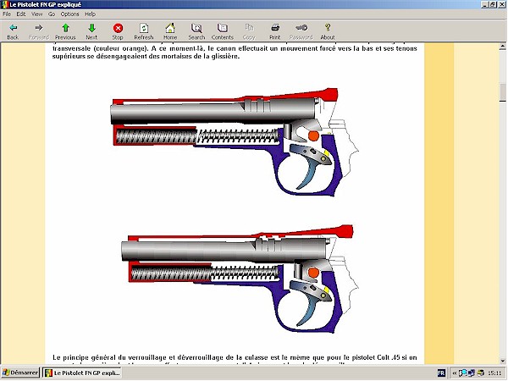This screenshot has width=508, height=381.
Task: Print the current help page
Action: (275, 31)
